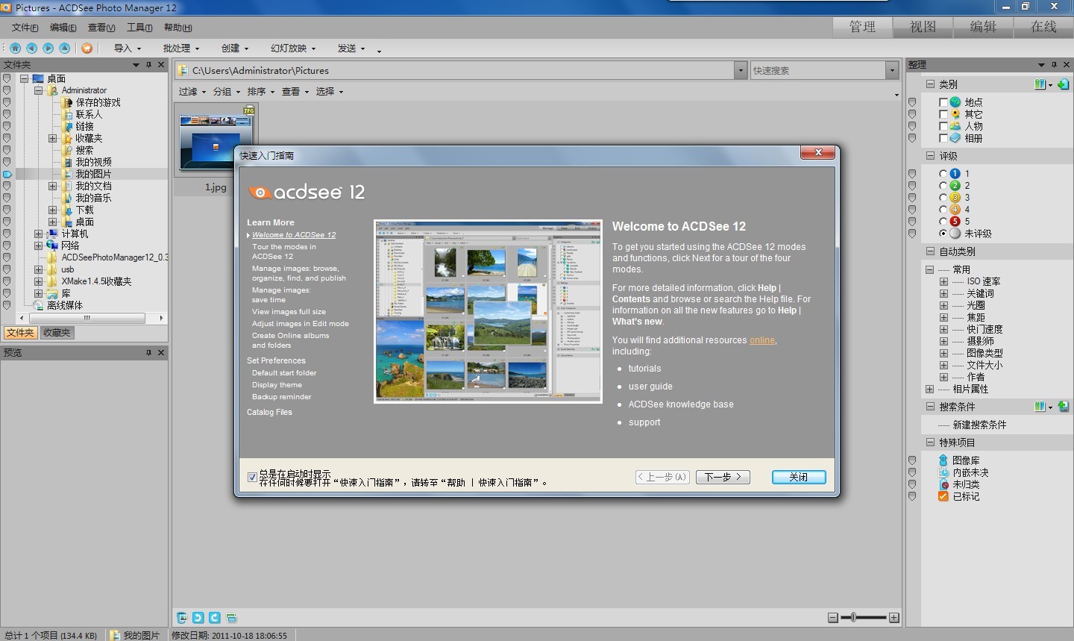Screen dimensions: 1074x641
Task: Expand the ISO 速率 auto category node
Action: click(943, 281)
